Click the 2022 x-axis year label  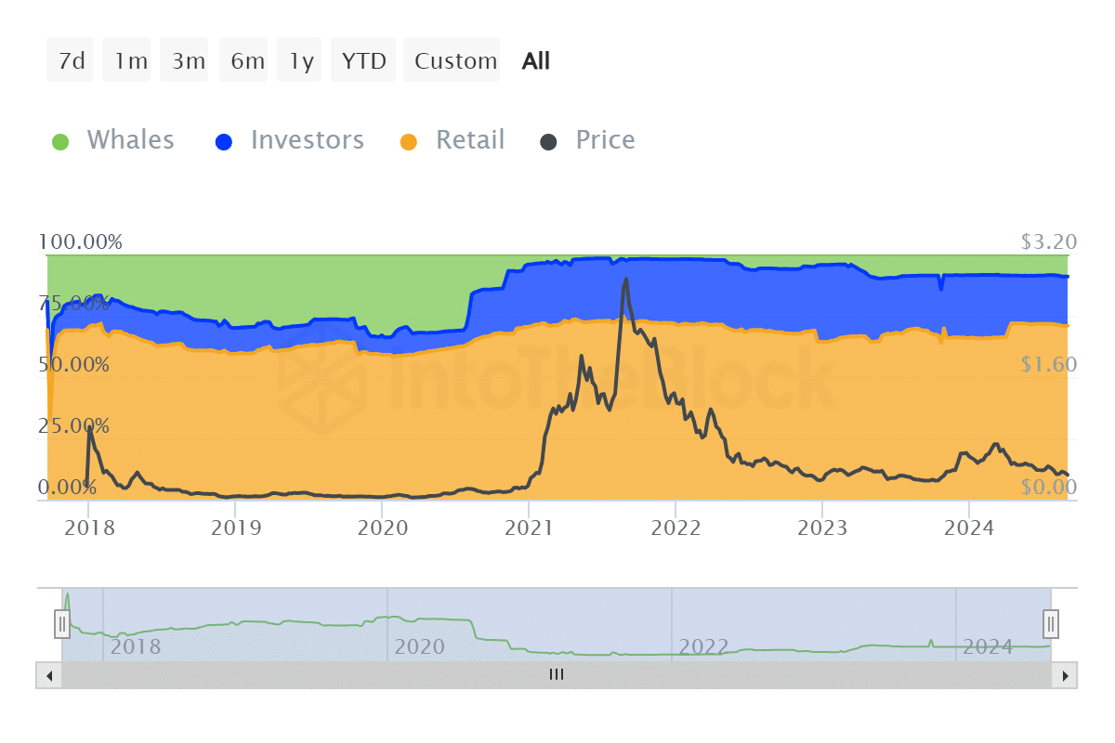676,528
